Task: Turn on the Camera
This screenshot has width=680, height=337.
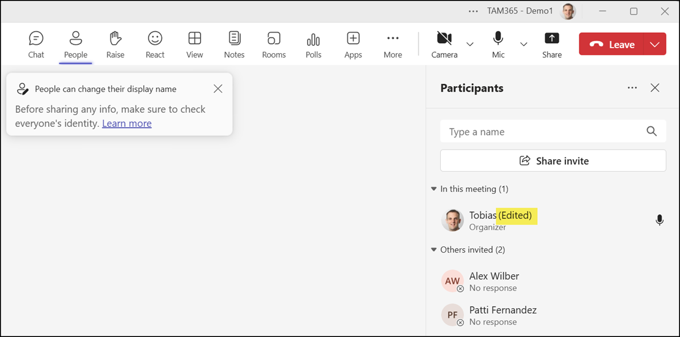Action: [x=444, y=45]
